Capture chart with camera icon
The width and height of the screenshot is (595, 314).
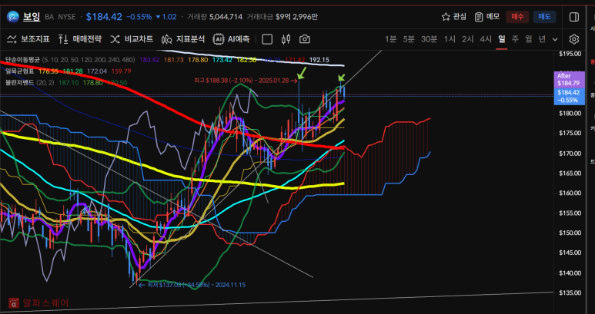[x=305, y=39]
